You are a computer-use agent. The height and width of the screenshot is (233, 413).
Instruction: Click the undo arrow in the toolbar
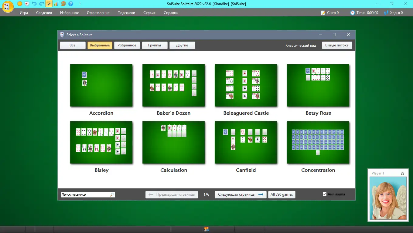[34, 4]
